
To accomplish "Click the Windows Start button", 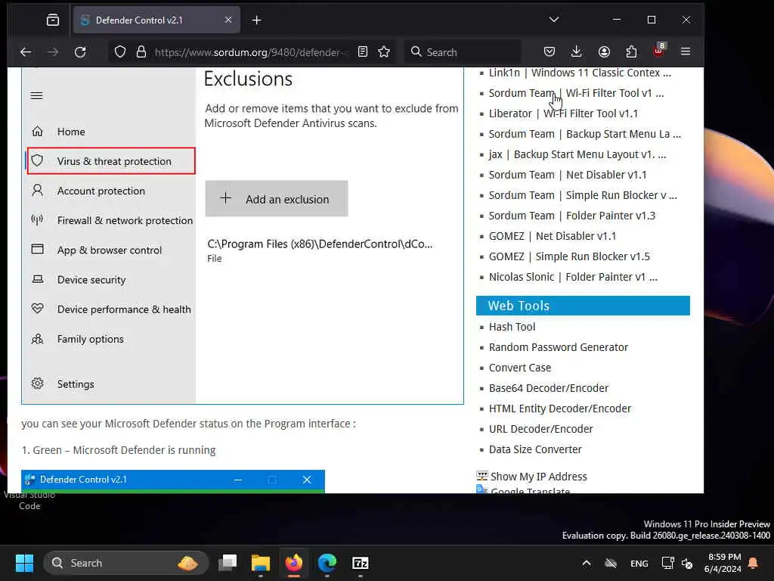I will pos(24,563).
